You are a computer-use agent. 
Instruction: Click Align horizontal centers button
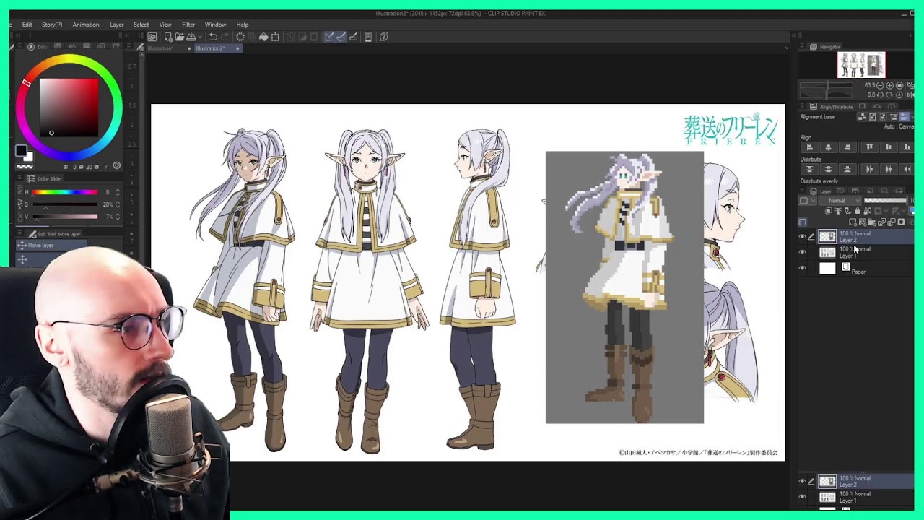pos(828,147)
